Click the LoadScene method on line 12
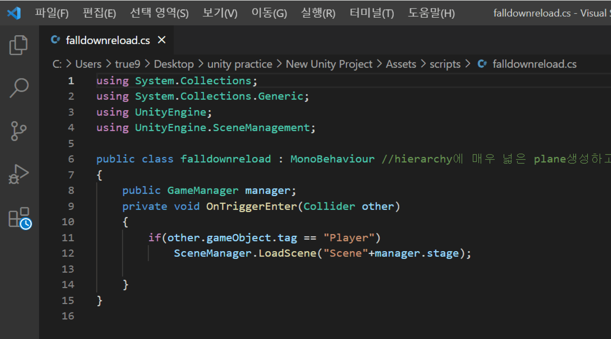The image size is (611, 339). [287, 253]
